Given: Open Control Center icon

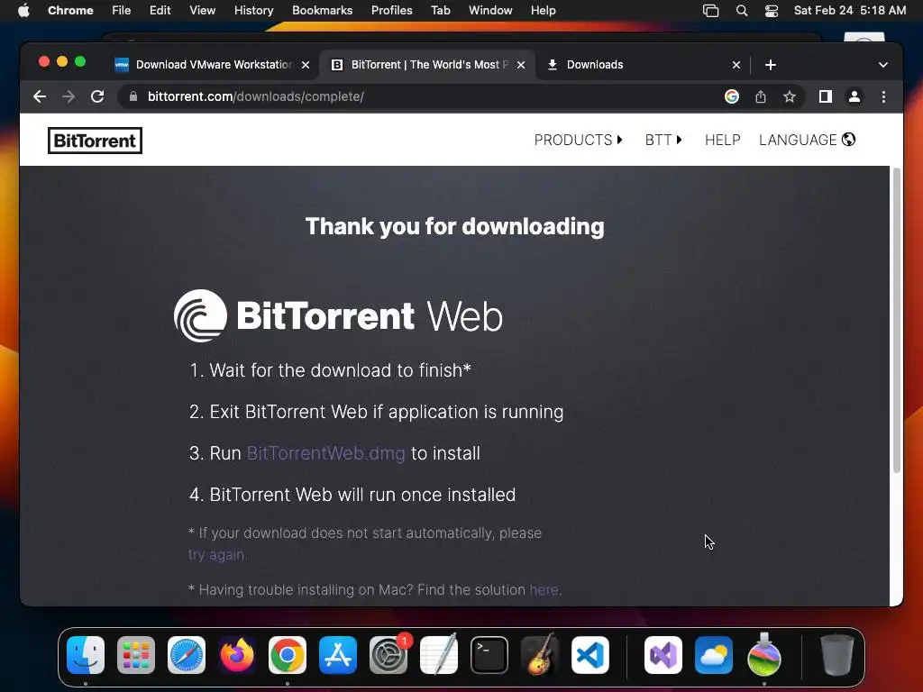Looking at the screenshot, I should (x=772, y=11).
